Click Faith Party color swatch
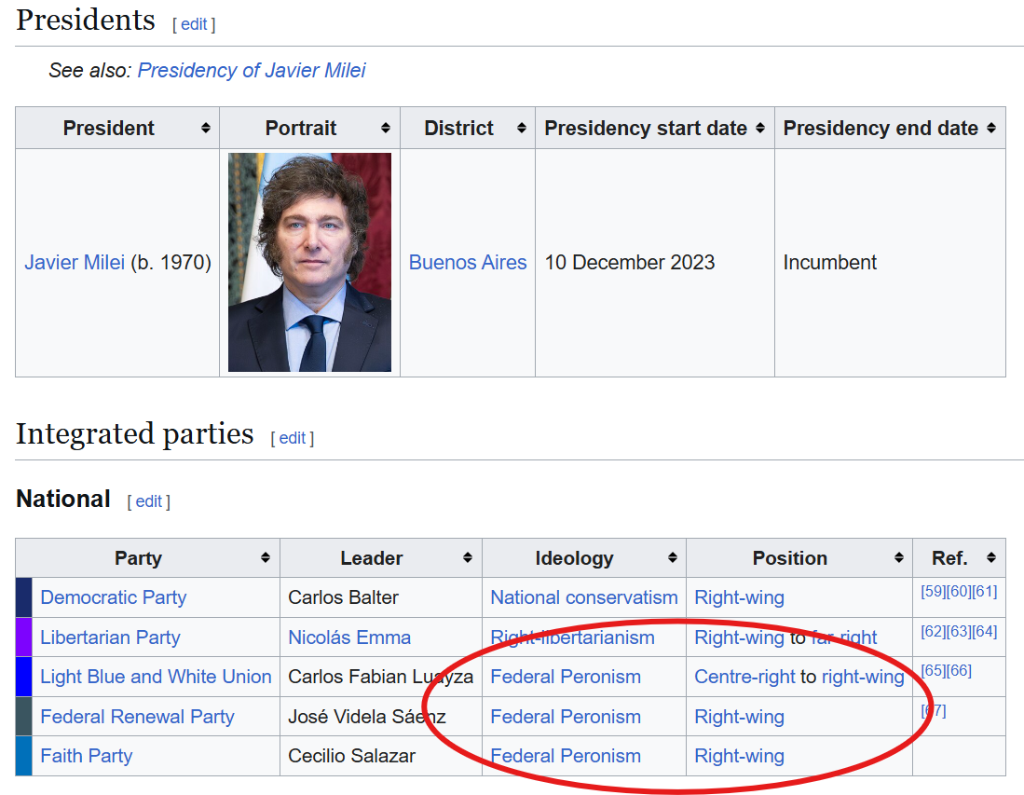 click(x=23, y=756)
